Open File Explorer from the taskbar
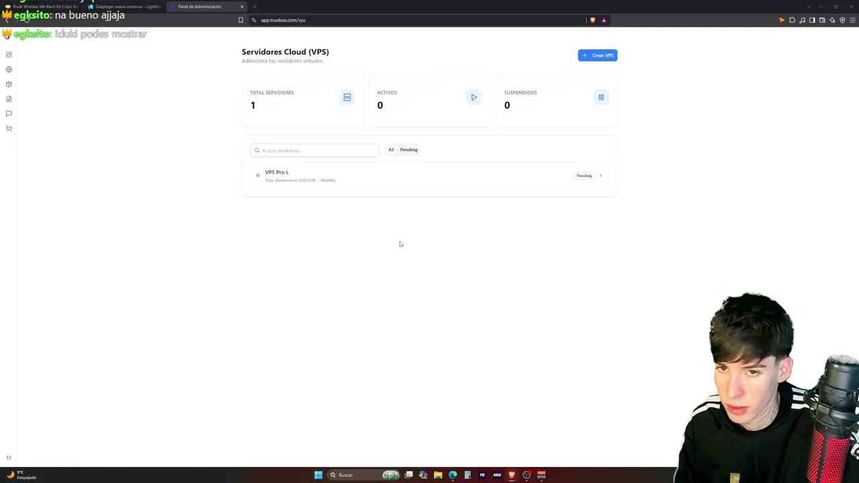The width and height of the screenshot is (859, 483). [x=438, y=475]
